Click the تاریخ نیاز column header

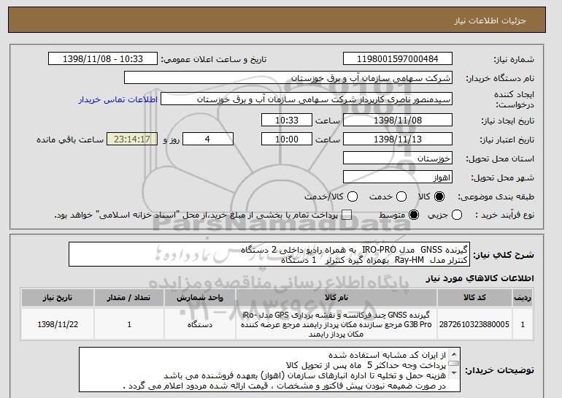tap(58, 298)
